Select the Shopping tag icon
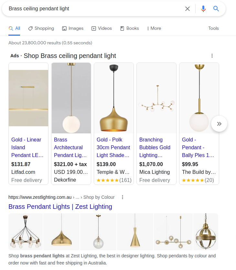Viewport: 236px width, 270px height. click(x=30, y=28)
